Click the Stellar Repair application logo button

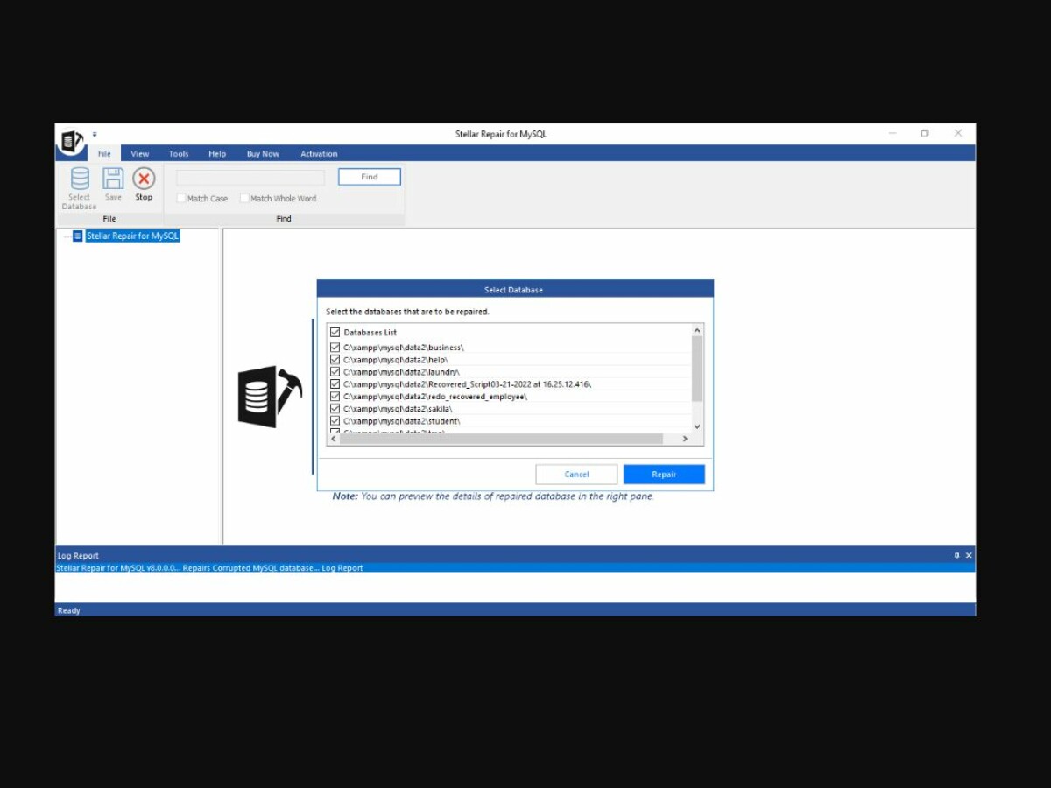72,143
